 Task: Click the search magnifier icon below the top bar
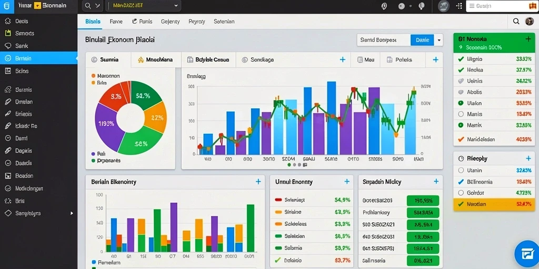coord(516,21)
